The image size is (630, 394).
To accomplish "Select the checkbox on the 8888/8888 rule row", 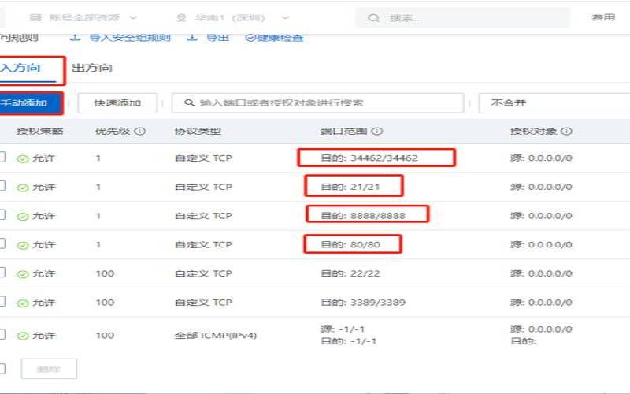I will (x=2, y=215).
